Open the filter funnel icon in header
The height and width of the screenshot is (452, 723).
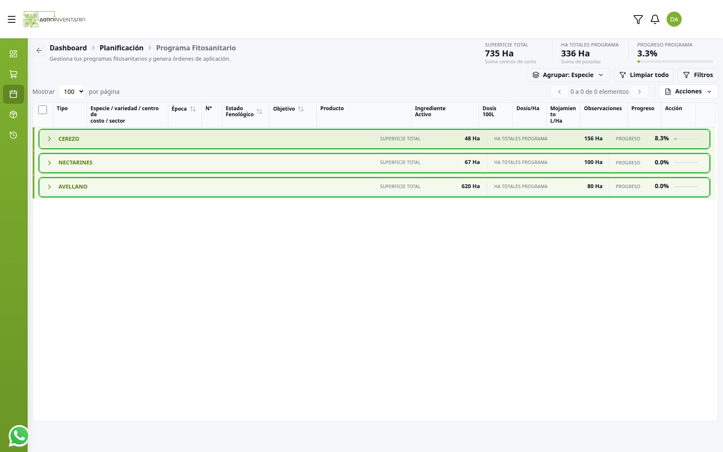[638, 19]
